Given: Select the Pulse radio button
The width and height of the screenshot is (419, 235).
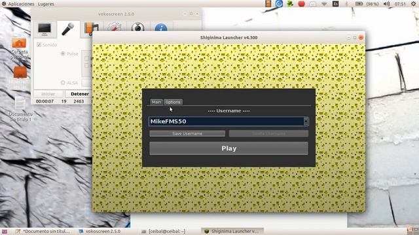Looking at the screenshot, I should pyautogui.click(x=63, y=54).
